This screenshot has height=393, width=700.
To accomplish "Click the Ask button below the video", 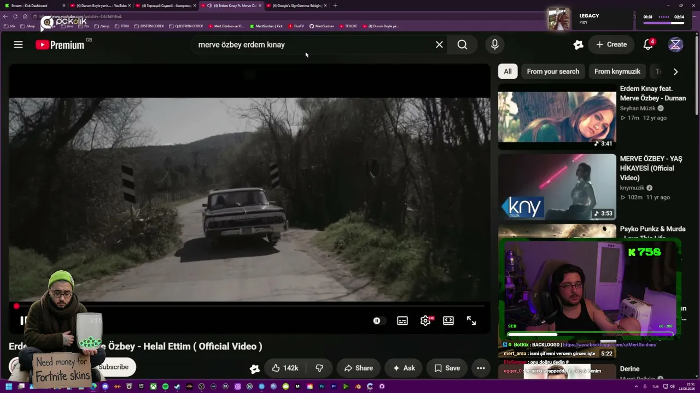I will 404,368.
